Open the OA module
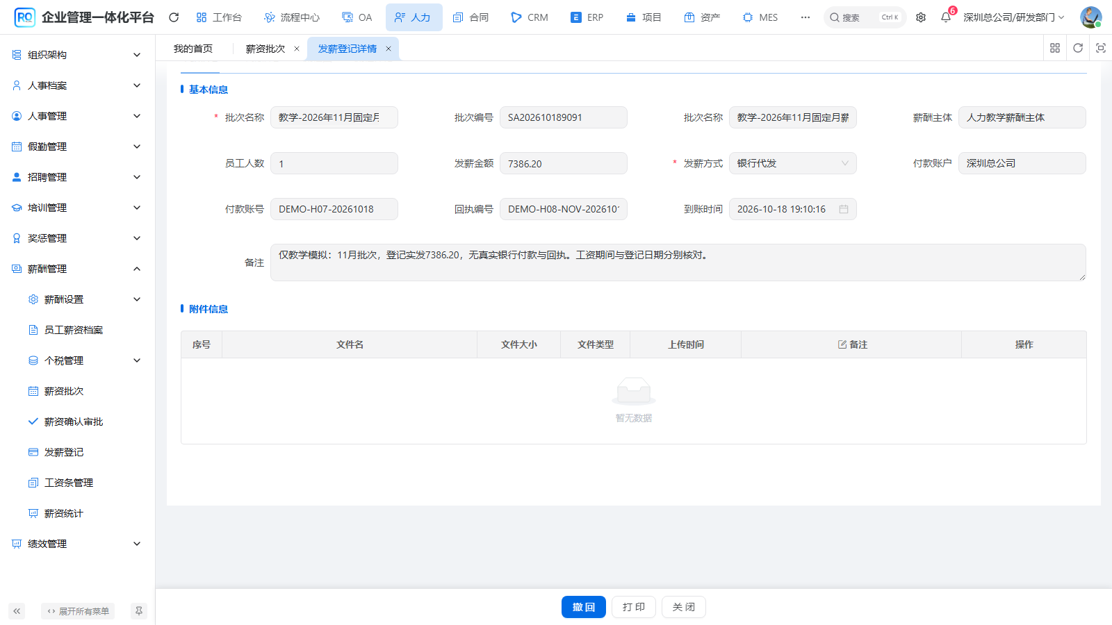The image size is (1112, 625). pos(357,17)
